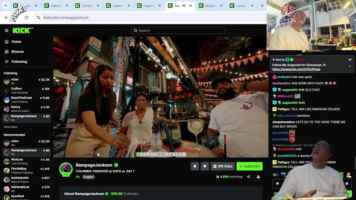The image size is (356, 200).
Task: Click chat username Alzatefranklinn
Action: click(x=284, y=122)
